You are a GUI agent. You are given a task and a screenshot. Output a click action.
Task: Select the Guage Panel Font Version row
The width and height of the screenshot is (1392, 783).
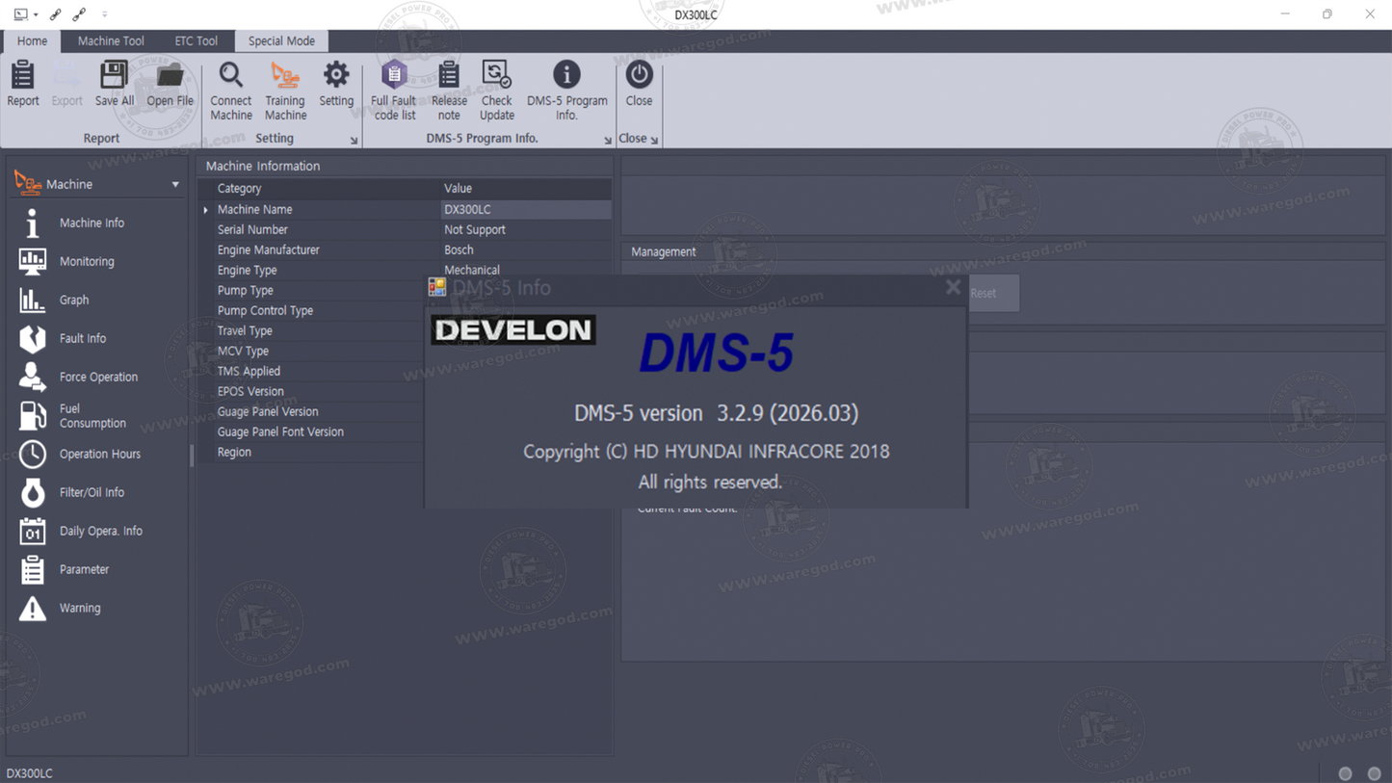[312, 431]
